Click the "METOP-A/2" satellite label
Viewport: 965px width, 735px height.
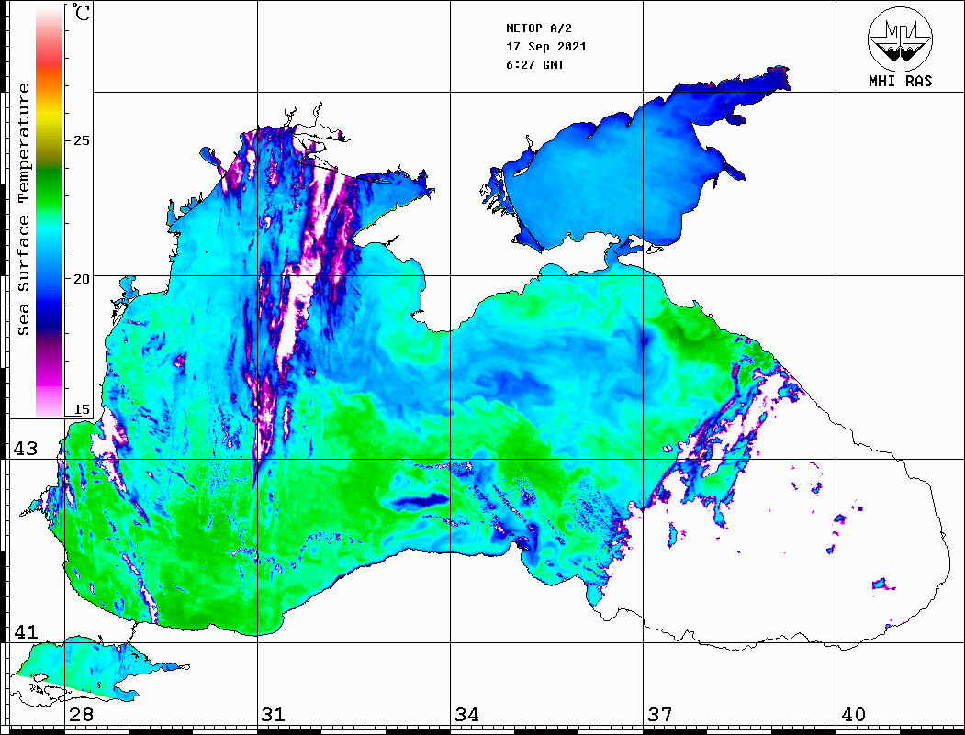[x=539, y=28]
